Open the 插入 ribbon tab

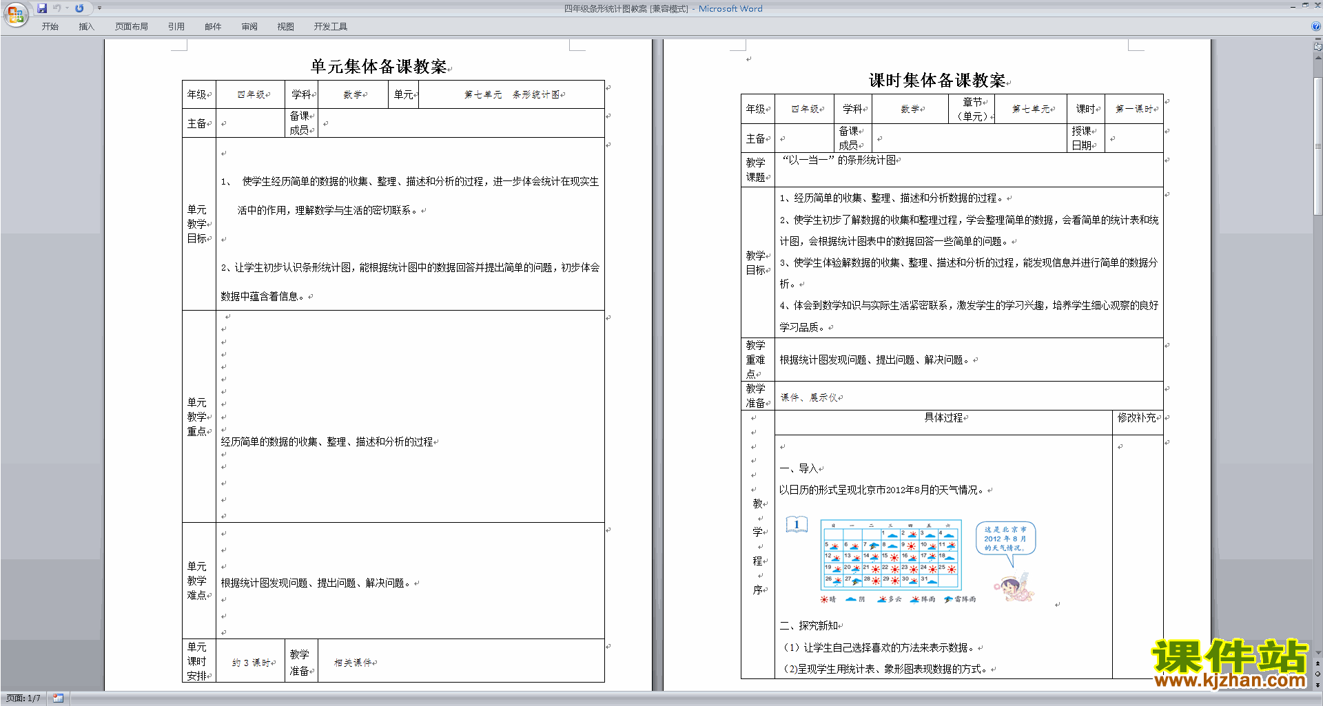coord(86,27)
